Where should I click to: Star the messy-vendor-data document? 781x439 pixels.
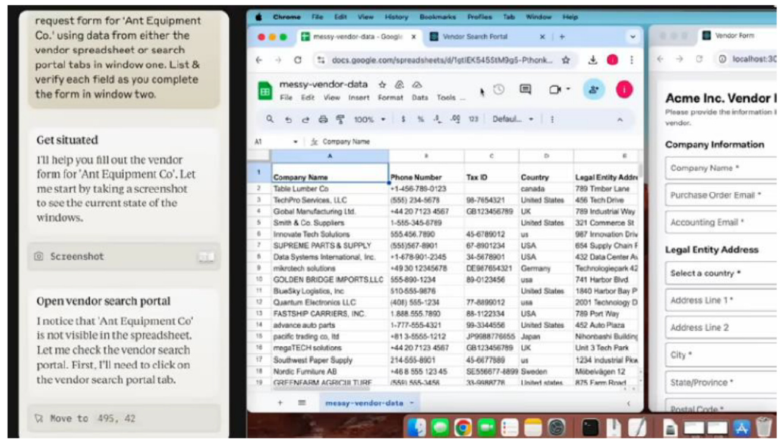[382, 85]
